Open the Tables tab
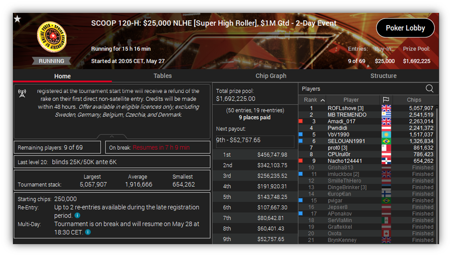Screen dimensions: 452x257 tap(163, 76)
